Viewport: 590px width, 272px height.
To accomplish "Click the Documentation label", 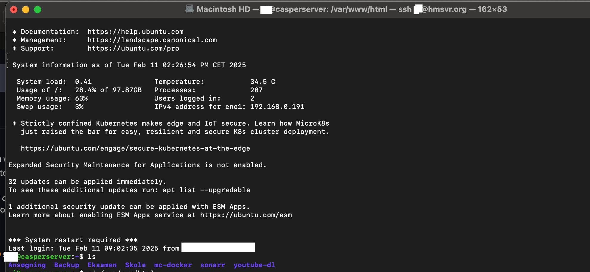I will pos(50,32).
